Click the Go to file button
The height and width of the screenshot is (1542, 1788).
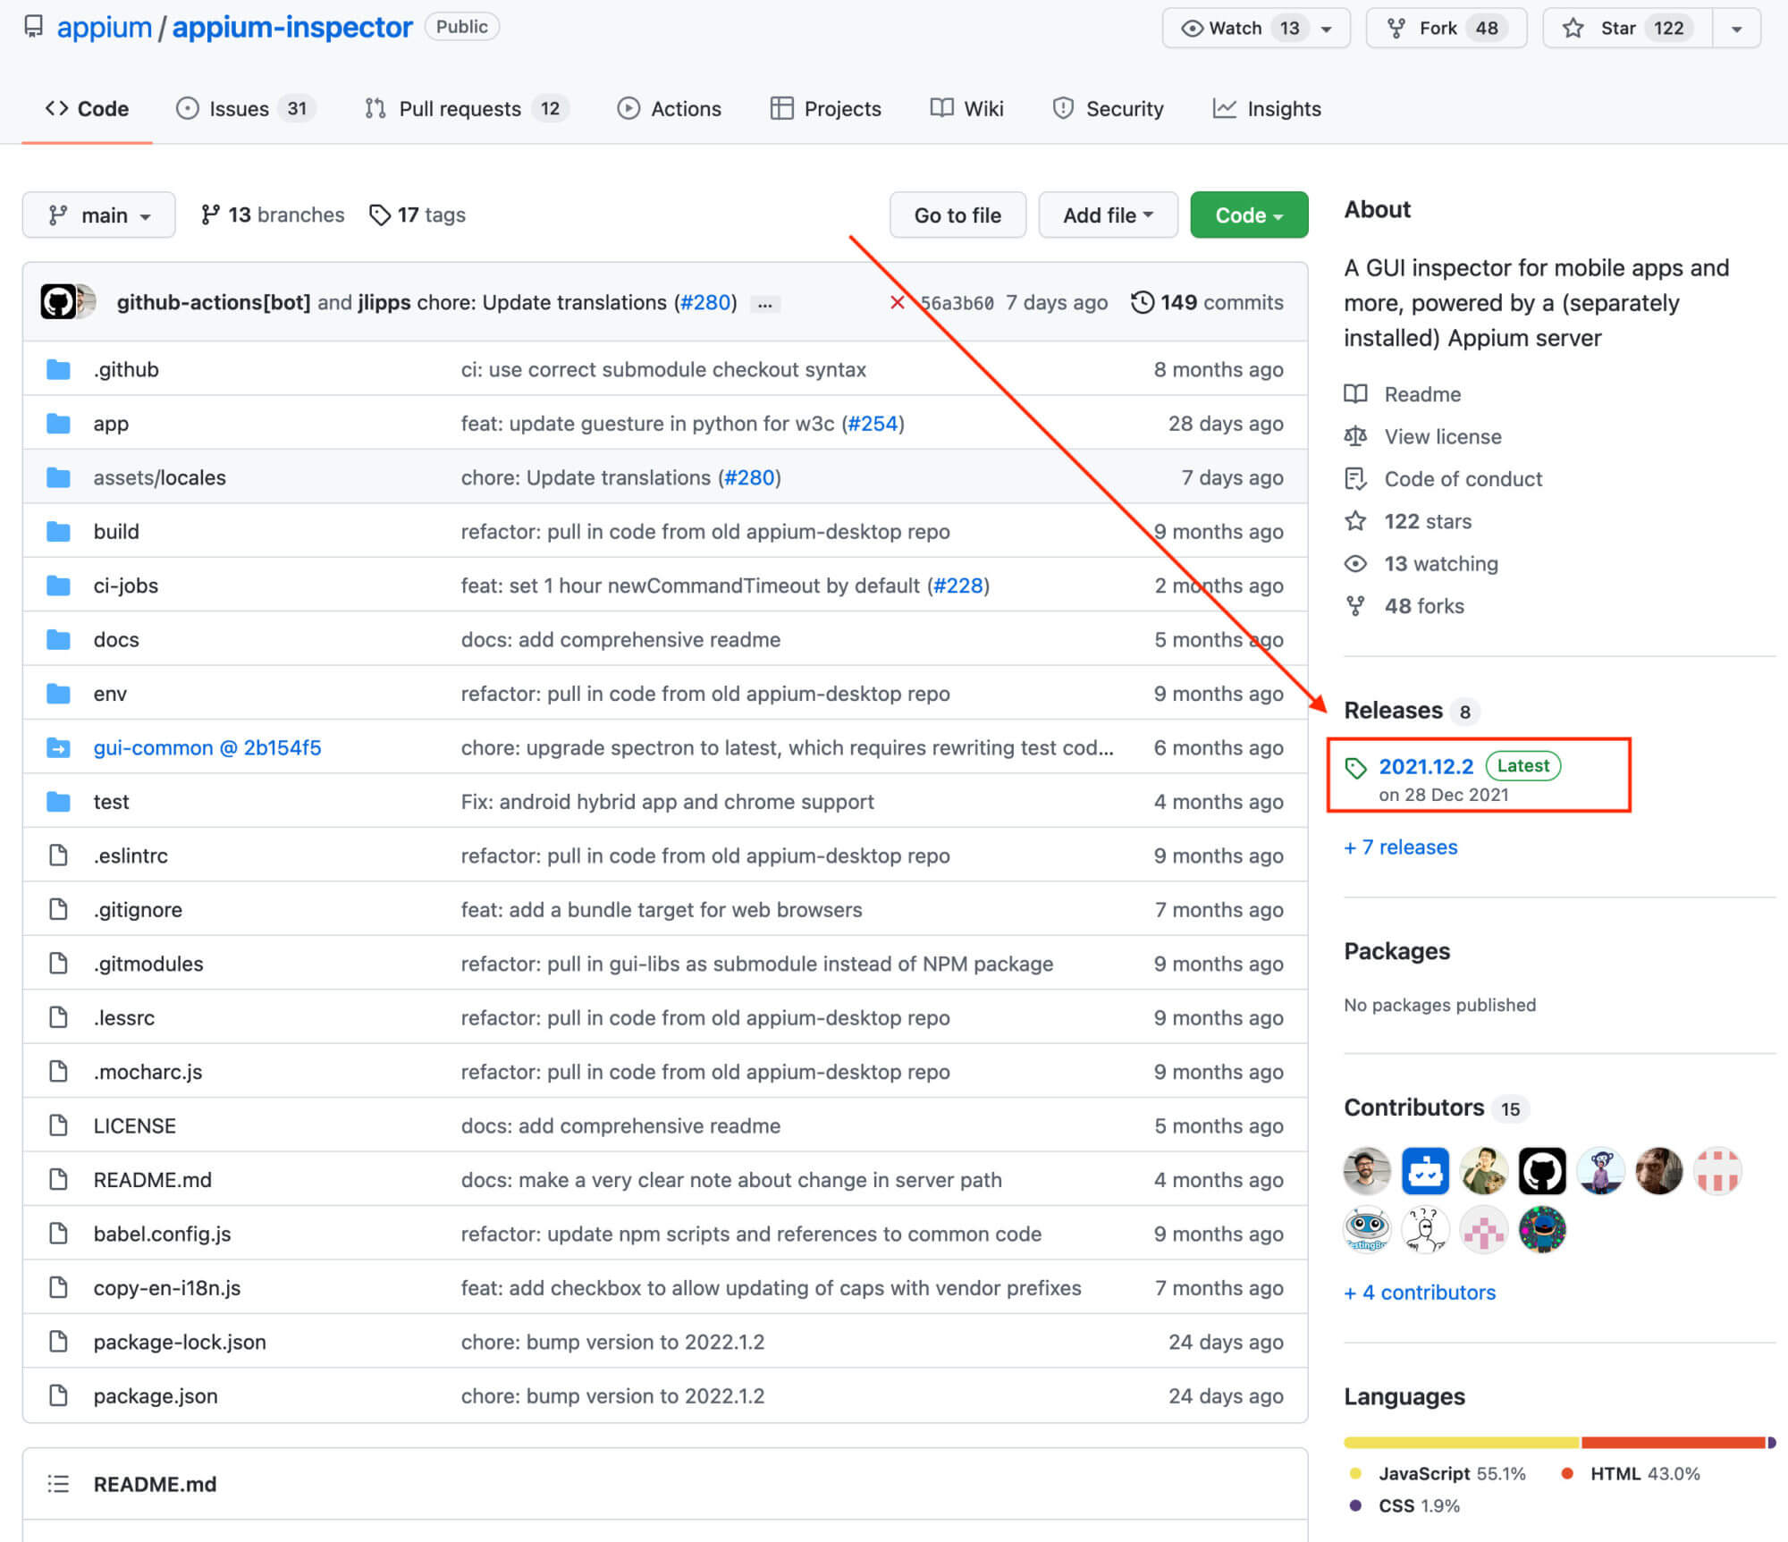point(957,215)
